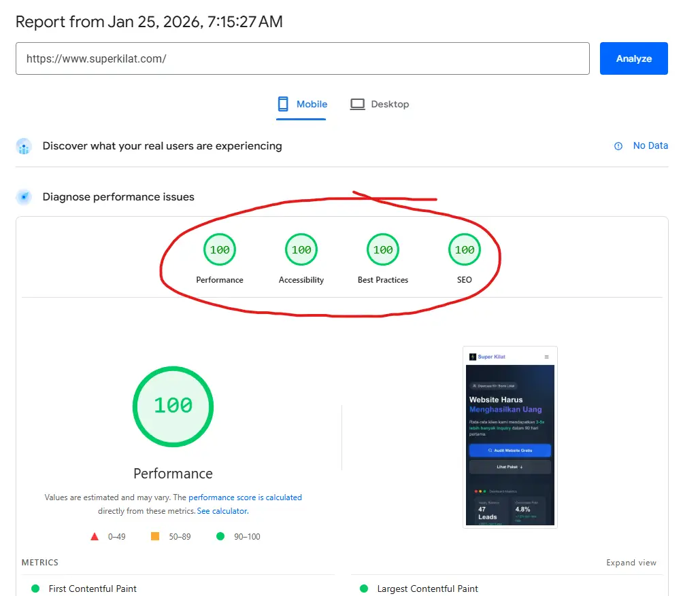Screen dimensions: 683x596
Task: Click the Analyze button
Action: point(633,58)
